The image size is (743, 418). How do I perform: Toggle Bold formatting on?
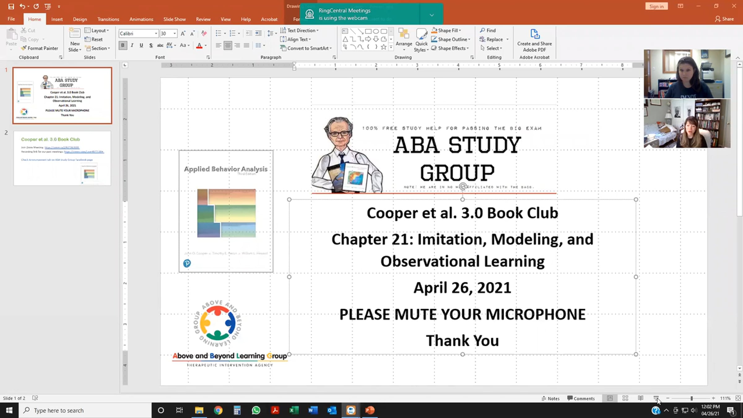pos(123,46)
